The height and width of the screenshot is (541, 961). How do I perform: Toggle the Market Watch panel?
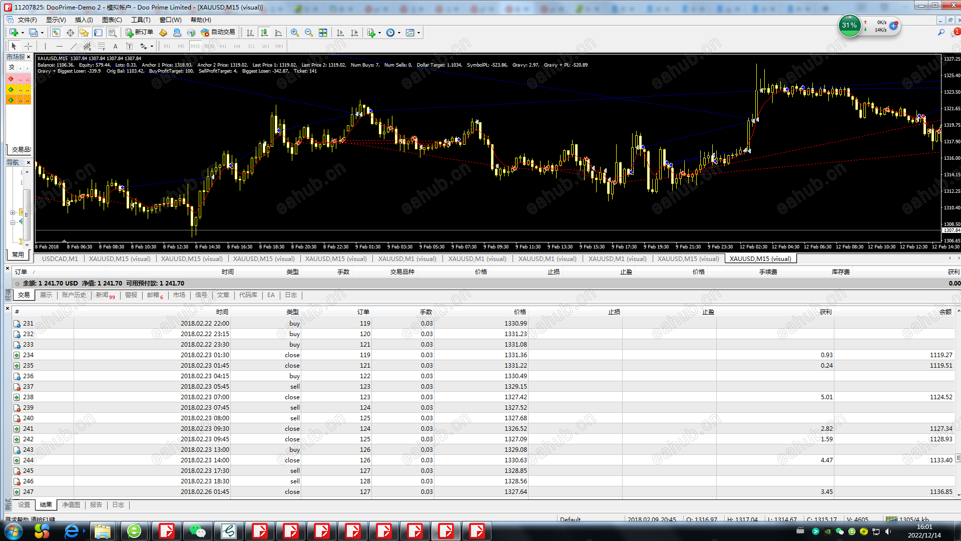pyautogui.click(x=56, y=33)
